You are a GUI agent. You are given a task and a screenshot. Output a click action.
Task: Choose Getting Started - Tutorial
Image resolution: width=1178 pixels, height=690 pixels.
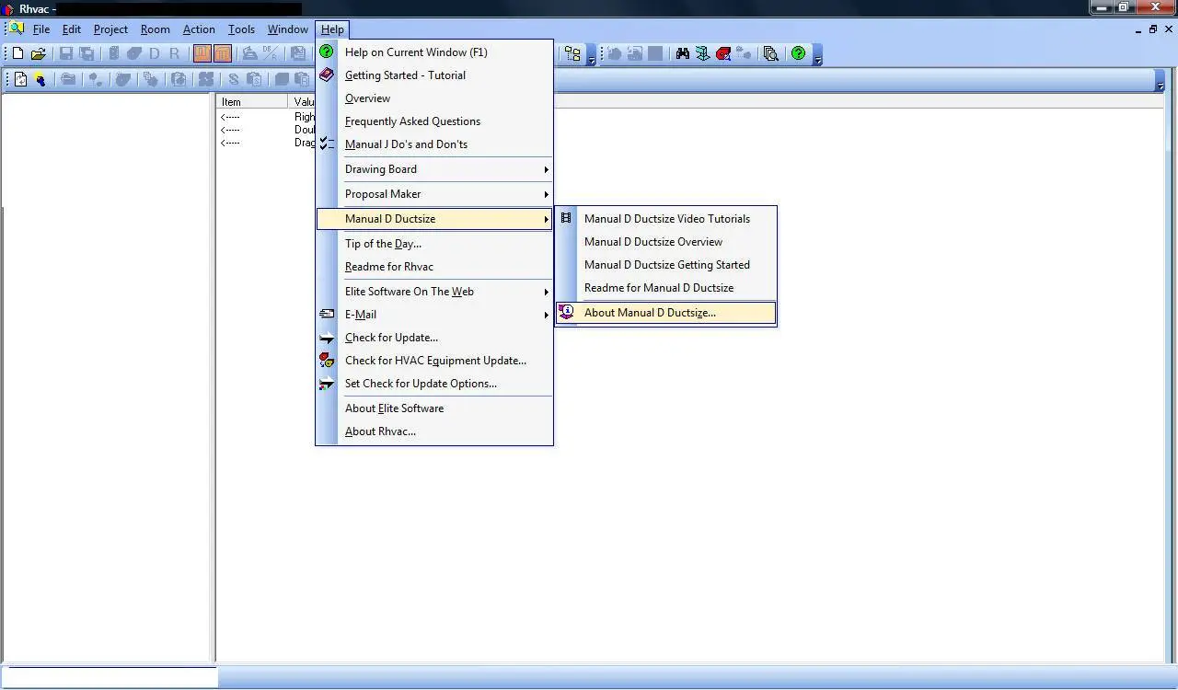click(405, 75)
